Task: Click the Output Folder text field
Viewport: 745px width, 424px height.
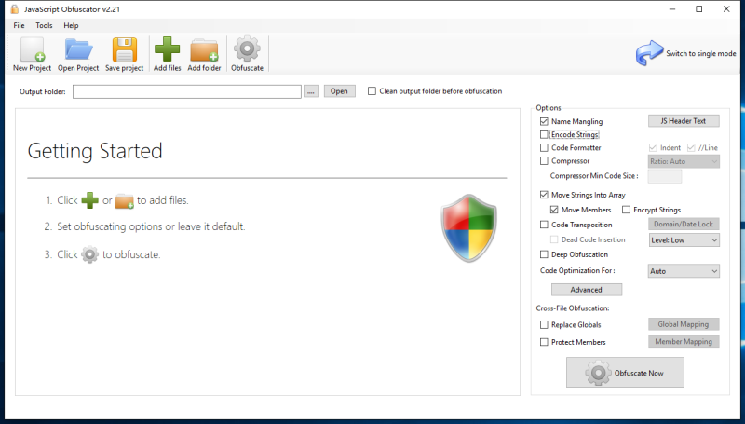Action: pos(186,91)
